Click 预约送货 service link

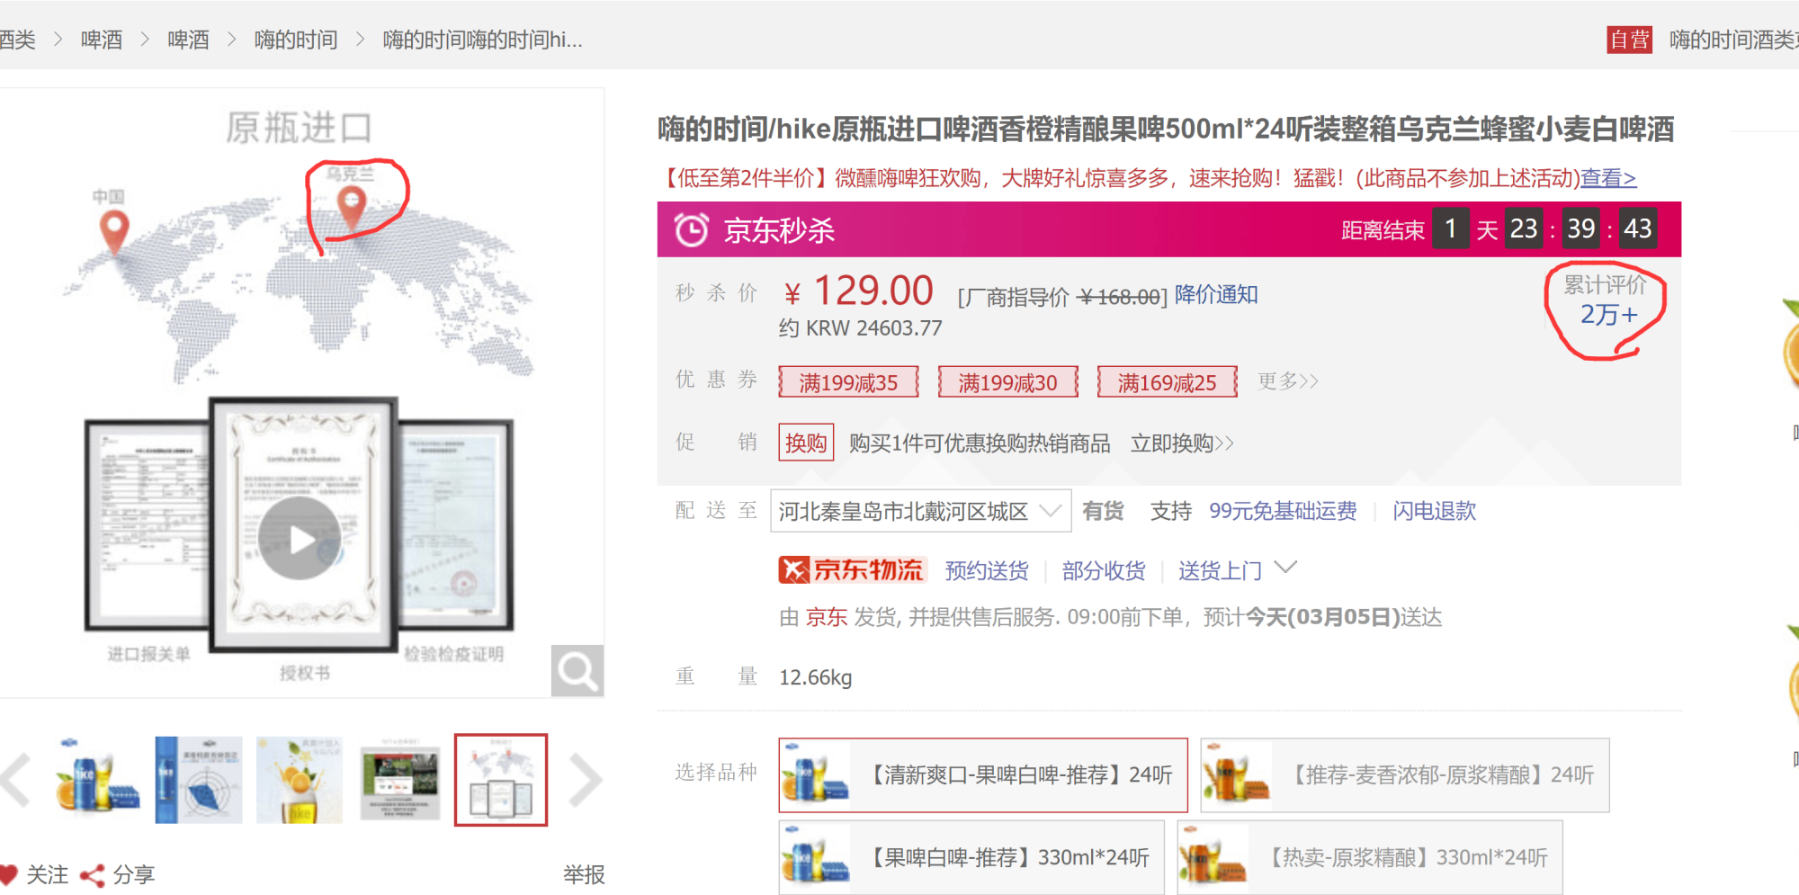[986, 570]
